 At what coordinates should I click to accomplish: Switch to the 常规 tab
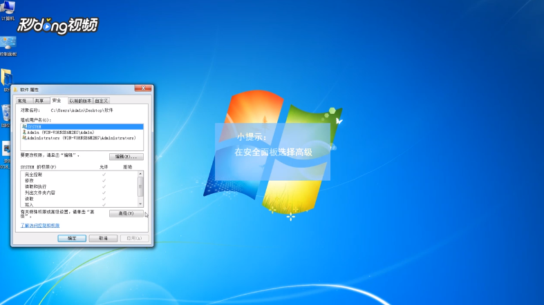click(23, 101)
